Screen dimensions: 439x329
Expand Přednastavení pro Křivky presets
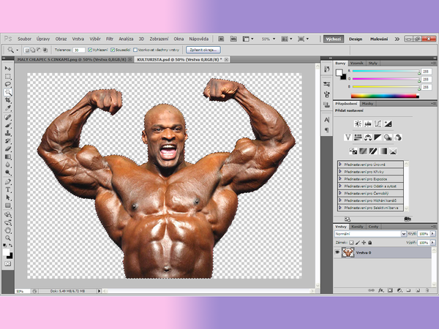(341, 172)
